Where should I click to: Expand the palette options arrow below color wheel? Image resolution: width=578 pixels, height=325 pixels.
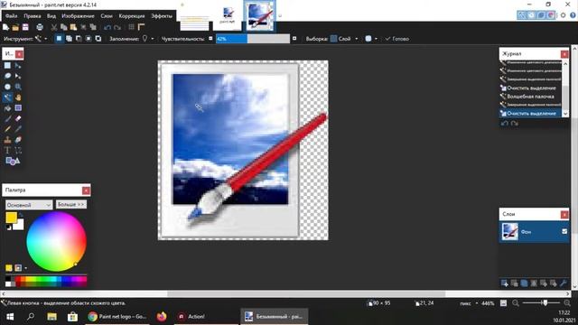(x=26, y=268)
